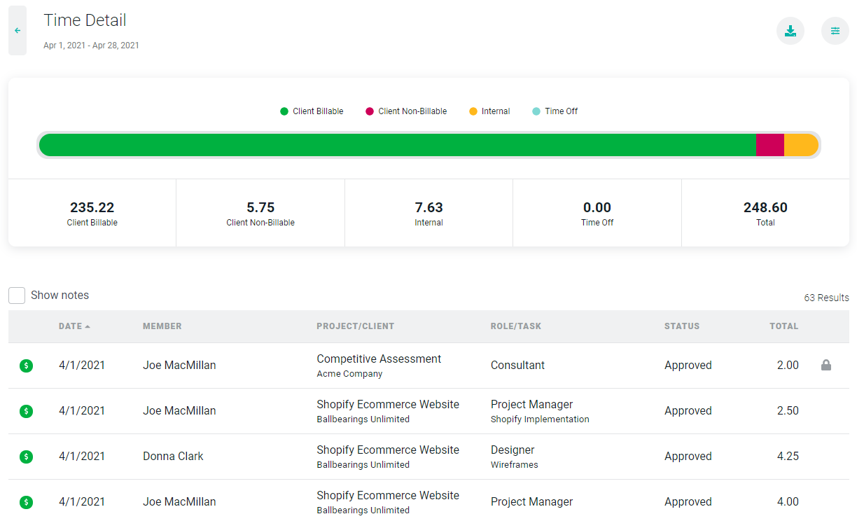Image resolution: width=857 pixels, height=521 pixels.
Task: Click the Shopify Implementation task text
Action: (x=540, y=419)
